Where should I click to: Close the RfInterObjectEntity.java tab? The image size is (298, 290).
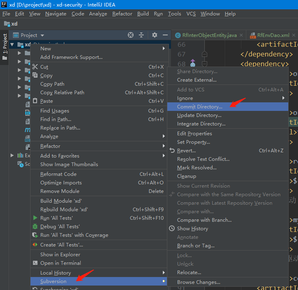[x=241, y=35]
